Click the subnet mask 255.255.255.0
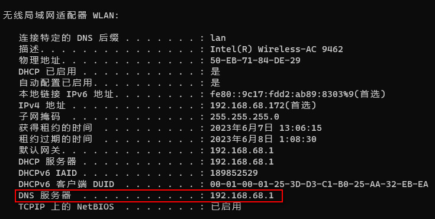The width and height of the screenshot is (435, 219). [244, 117]
